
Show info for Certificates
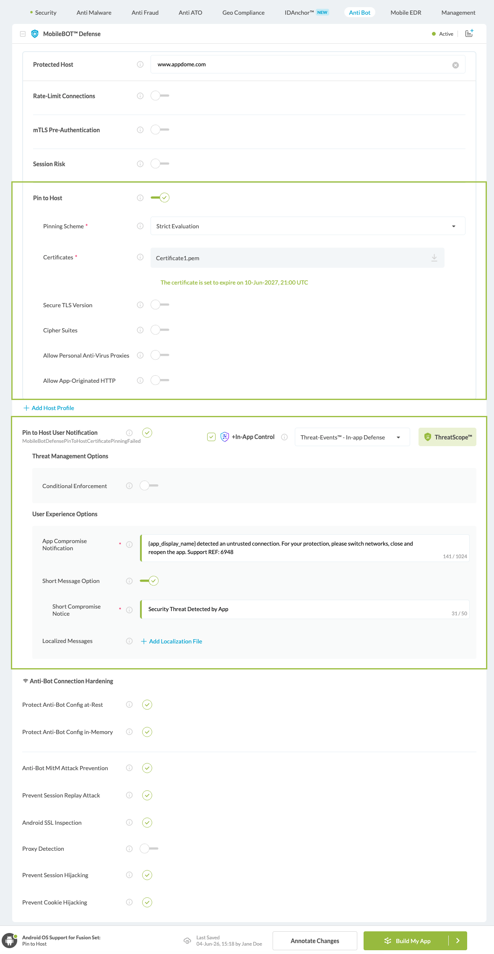[140, 257]
